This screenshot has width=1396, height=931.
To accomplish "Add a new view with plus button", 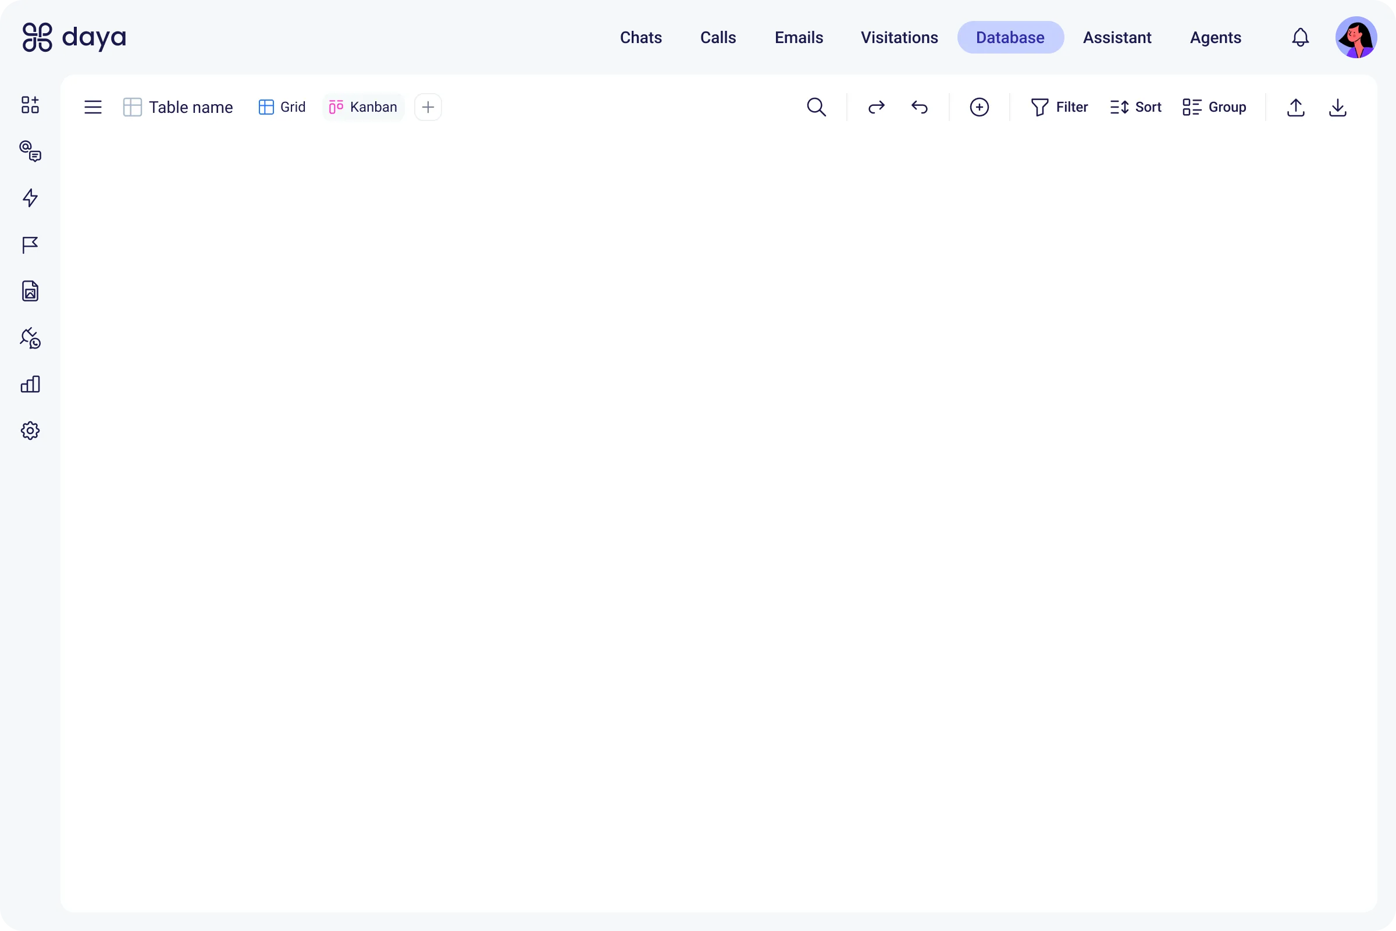I will [428, 108].
